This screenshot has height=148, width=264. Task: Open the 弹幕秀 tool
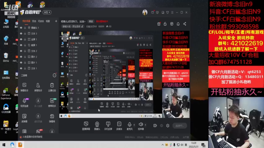coord(52,118)
